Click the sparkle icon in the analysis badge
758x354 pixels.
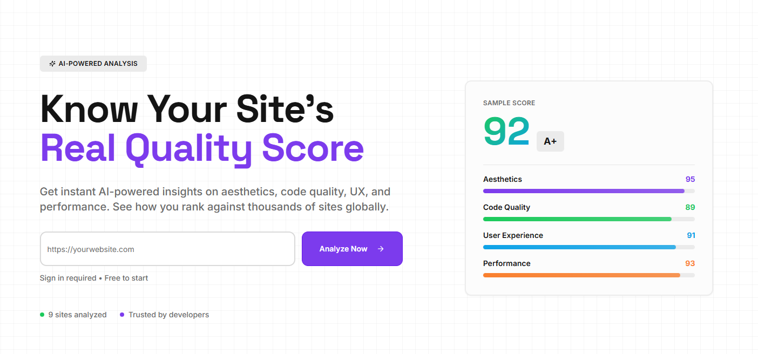tap(52, 64)
